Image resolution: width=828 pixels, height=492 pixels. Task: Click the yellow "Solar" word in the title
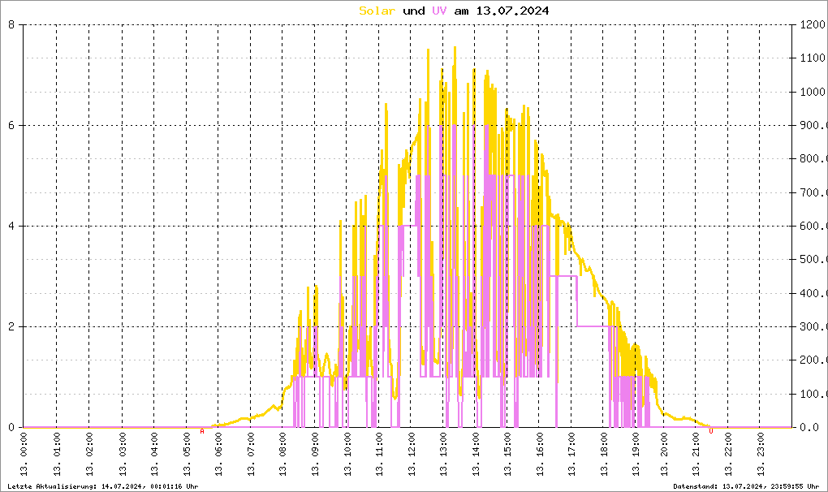click(x=377, y=11)
